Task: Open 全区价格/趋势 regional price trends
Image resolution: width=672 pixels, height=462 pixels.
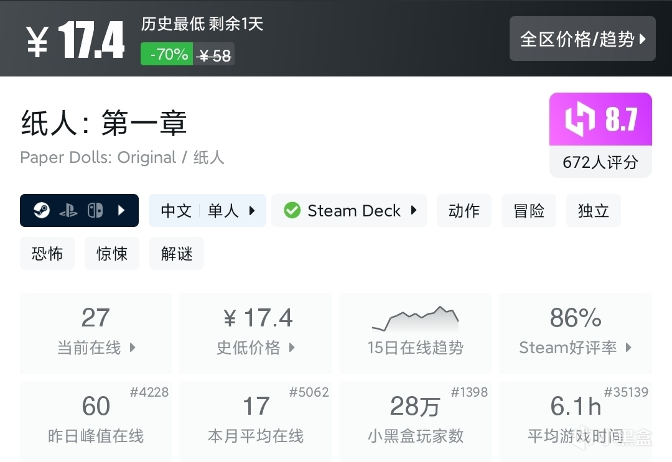Action: tap(582, 39)
